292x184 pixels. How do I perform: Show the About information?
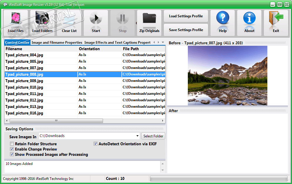(249, 23)
